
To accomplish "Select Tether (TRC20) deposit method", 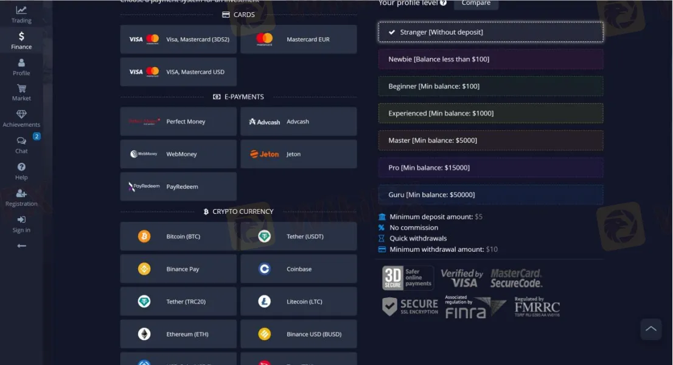I will point(178,302).
